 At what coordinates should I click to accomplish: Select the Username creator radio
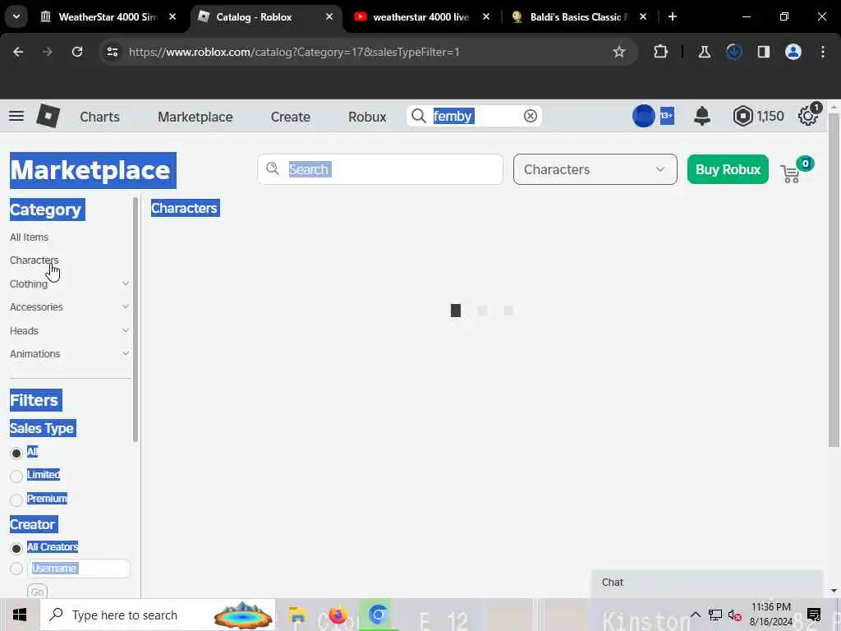(x=16, y=569)
